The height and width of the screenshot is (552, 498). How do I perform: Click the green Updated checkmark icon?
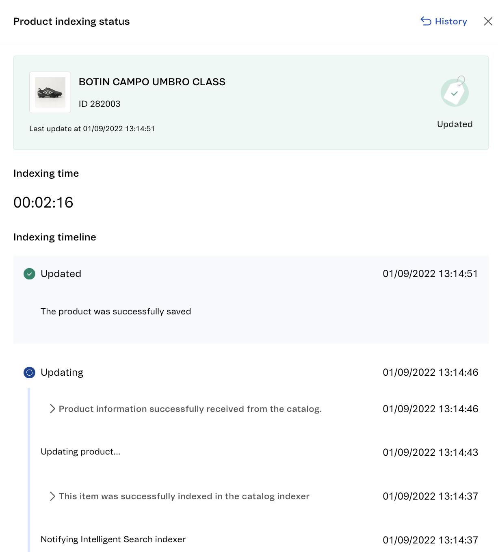(29, 274)
